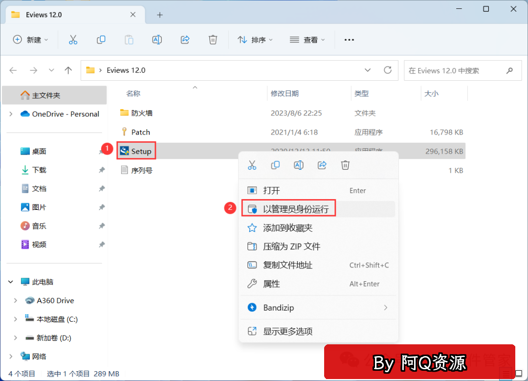528x381 pixels.
Task: Click the Rename icon in the Explorer toolbar
Action: [157, 40]
